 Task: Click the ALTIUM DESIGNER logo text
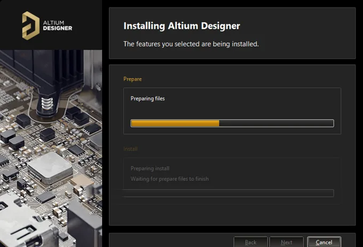[x=58, y=26]
